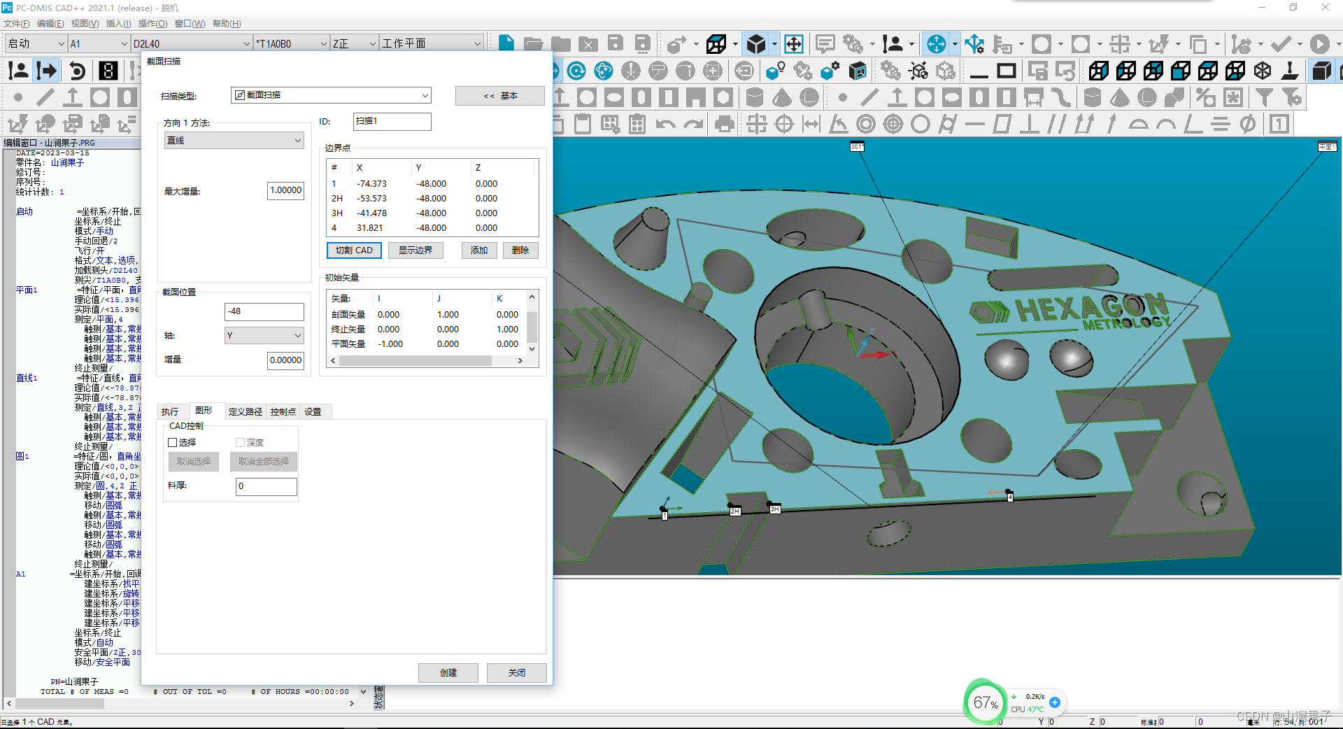Open the perpendicularity dimension icon
1343x729 pixels.
coord(1029,125)
